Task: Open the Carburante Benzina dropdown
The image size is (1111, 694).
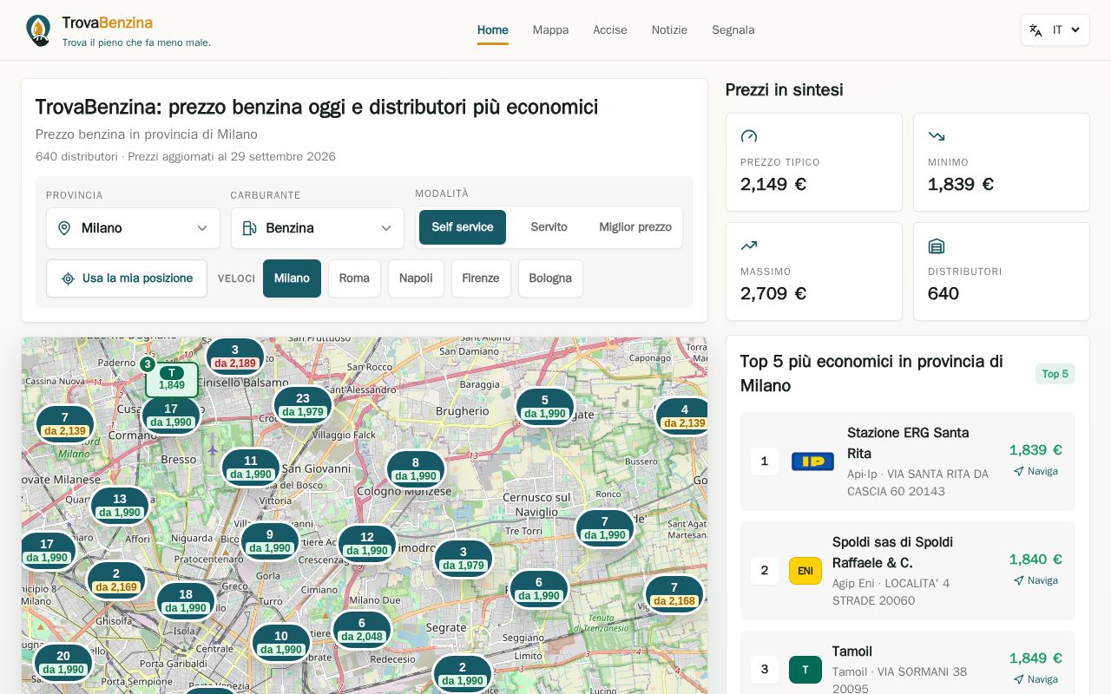Action: [318, 228]
